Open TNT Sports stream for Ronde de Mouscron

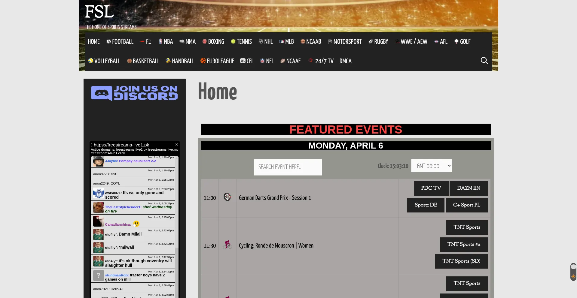click(467, 227)
